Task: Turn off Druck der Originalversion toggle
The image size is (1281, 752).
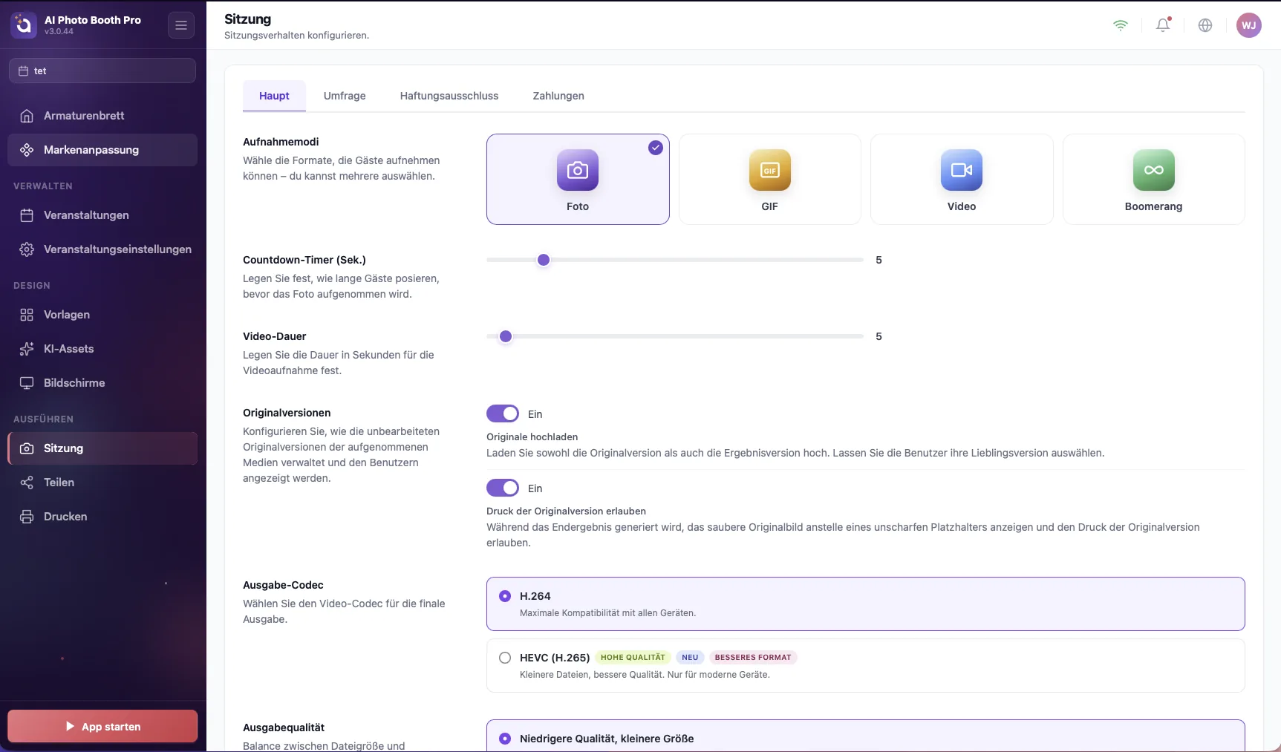Action: pos(503,488)
